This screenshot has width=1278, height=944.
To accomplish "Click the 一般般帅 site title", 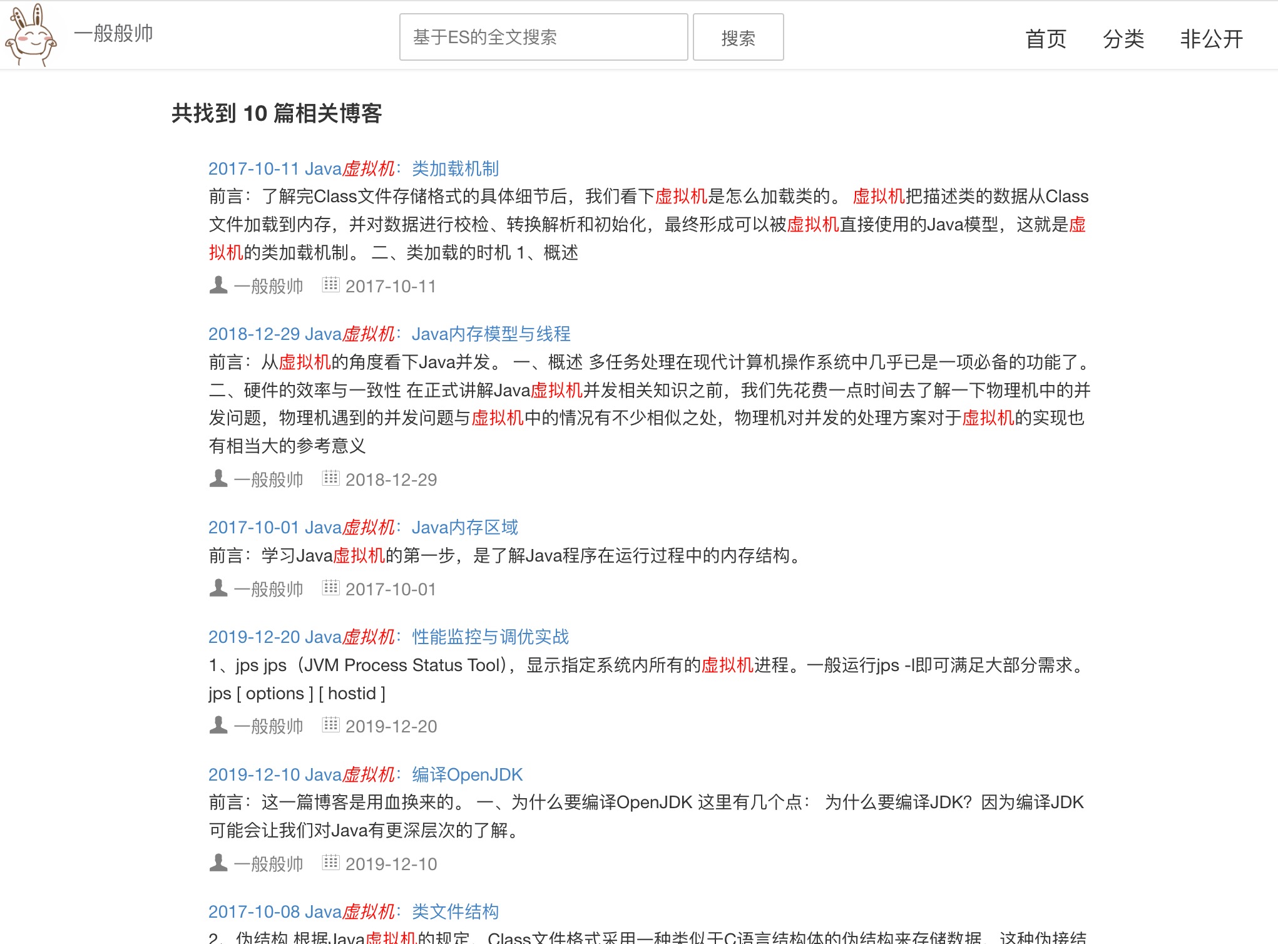I will [x=113, y=33].
